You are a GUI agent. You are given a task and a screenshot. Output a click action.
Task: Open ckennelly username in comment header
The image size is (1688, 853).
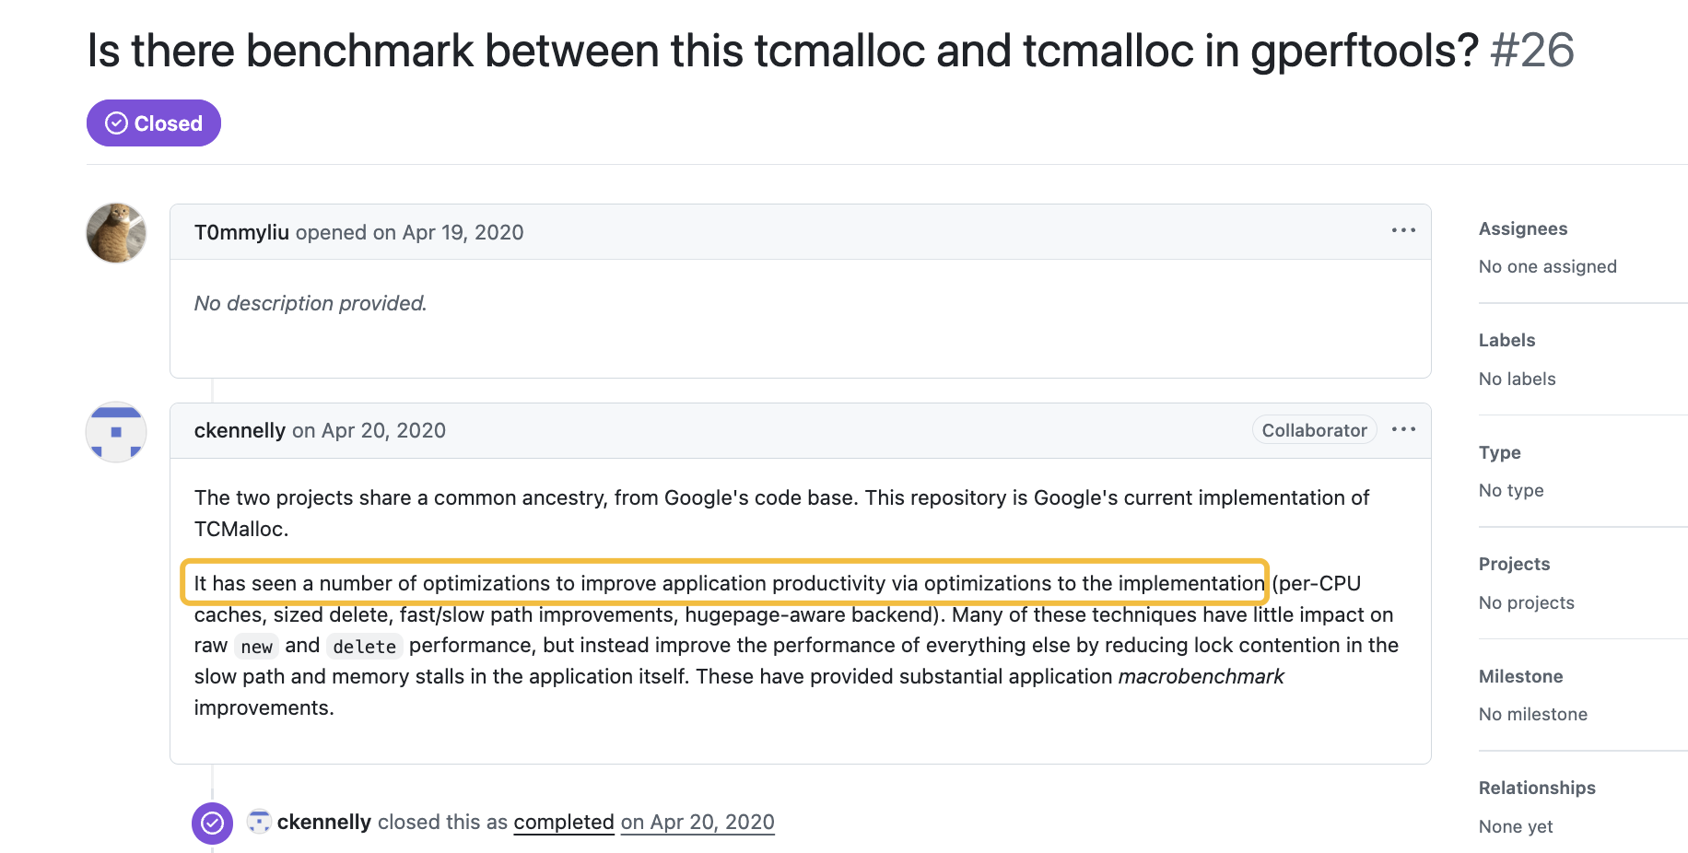240,430
